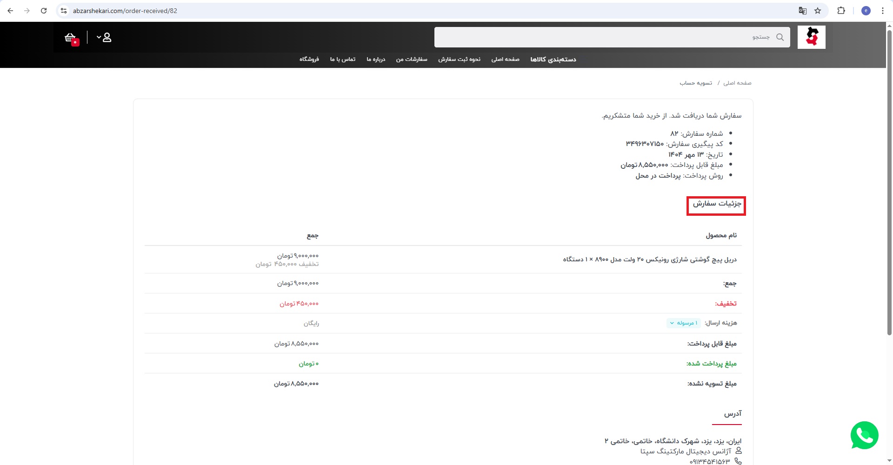Image resolution: width=893 pixels, height=465 pixels.
Task: Click the Google Translate icon in address bar
Action: (802, 11)
